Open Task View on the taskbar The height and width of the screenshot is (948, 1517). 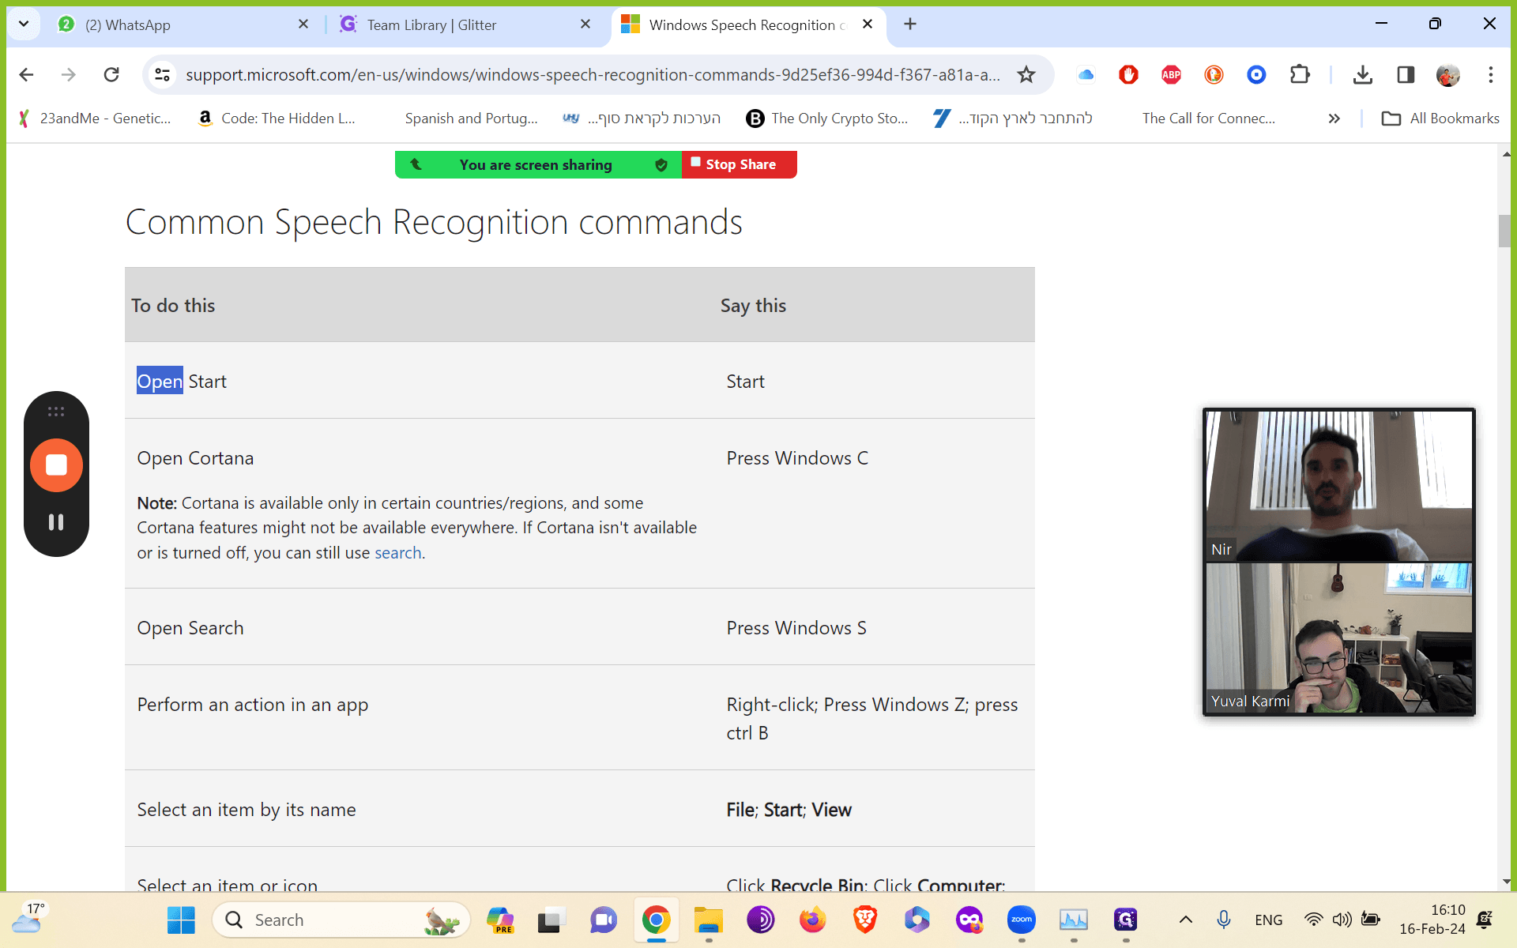click(x=552, y=920)
